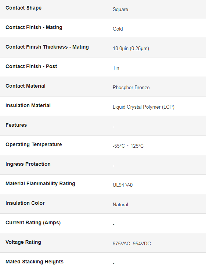Select the Natural insulation color value
The width and height of the screenshot is (206, 270).
point(120,204)
